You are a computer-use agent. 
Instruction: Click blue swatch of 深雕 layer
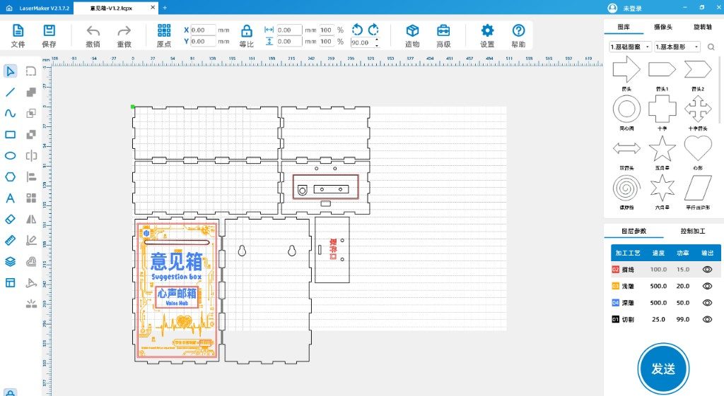pyautogui.click(x=616, y=302)
